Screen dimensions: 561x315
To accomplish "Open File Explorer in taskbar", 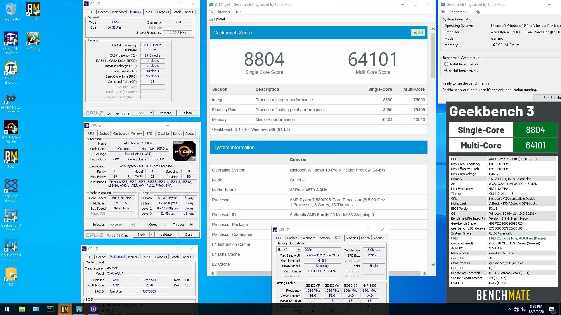I will coord(22,309).
